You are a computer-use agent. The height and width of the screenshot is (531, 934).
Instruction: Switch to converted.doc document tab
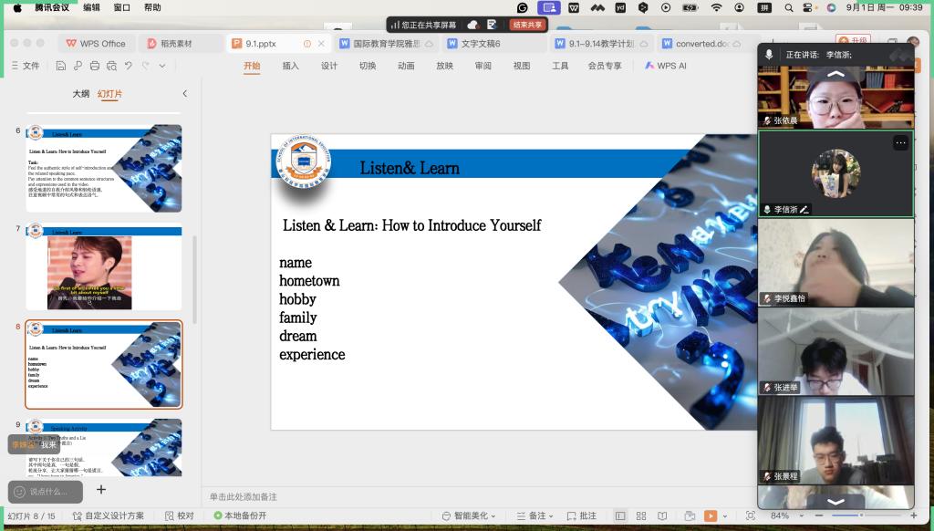701,44
